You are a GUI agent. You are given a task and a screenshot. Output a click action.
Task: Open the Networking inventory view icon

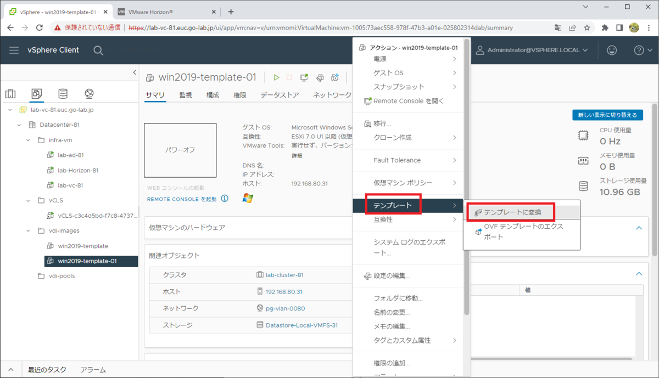[x=89, y=93]
